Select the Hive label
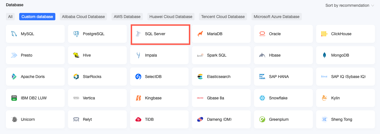This screenshot has width=380, height=134. (87, 55)
